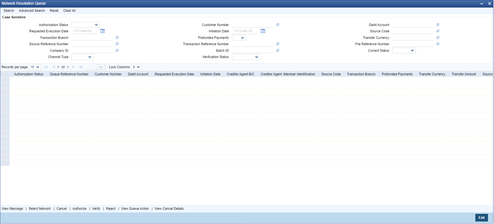Expand the Current Status dropdown

404,51
